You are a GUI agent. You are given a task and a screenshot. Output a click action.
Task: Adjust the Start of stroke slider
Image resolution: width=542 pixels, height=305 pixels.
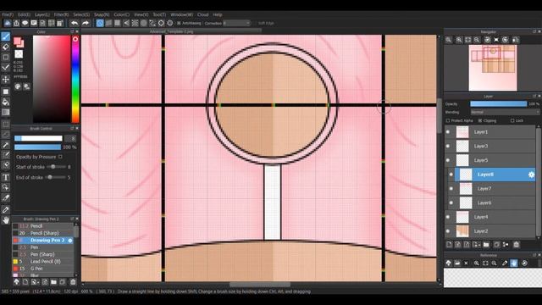point(56,167)
